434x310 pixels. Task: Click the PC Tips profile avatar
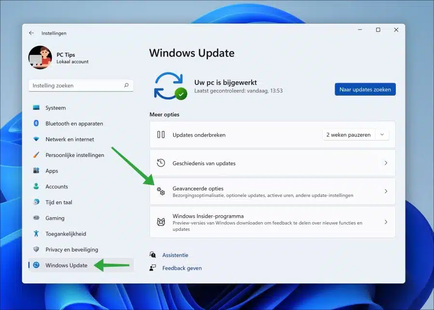40,57
